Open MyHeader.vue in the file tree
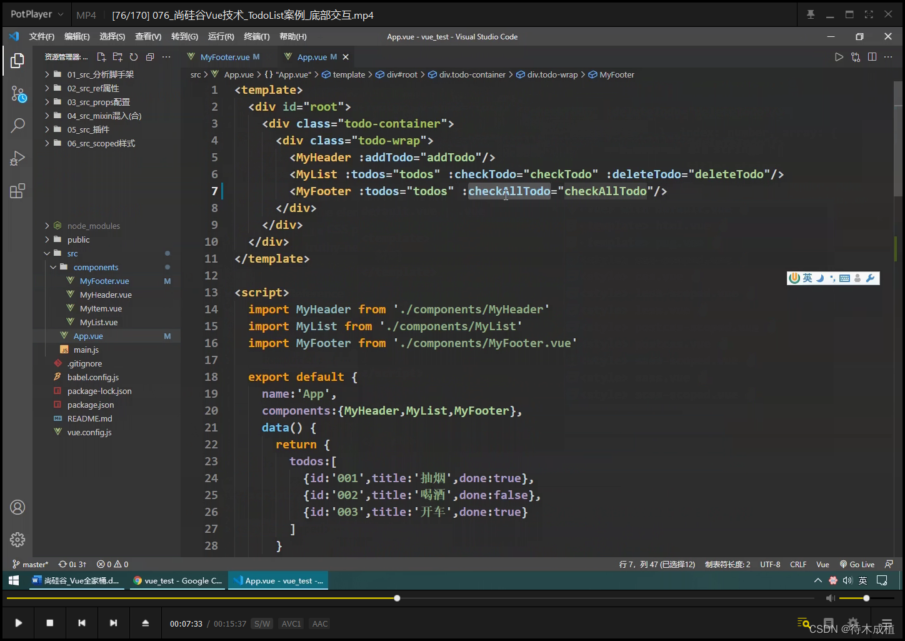The image size is (905, 641). tap(106, 295)
